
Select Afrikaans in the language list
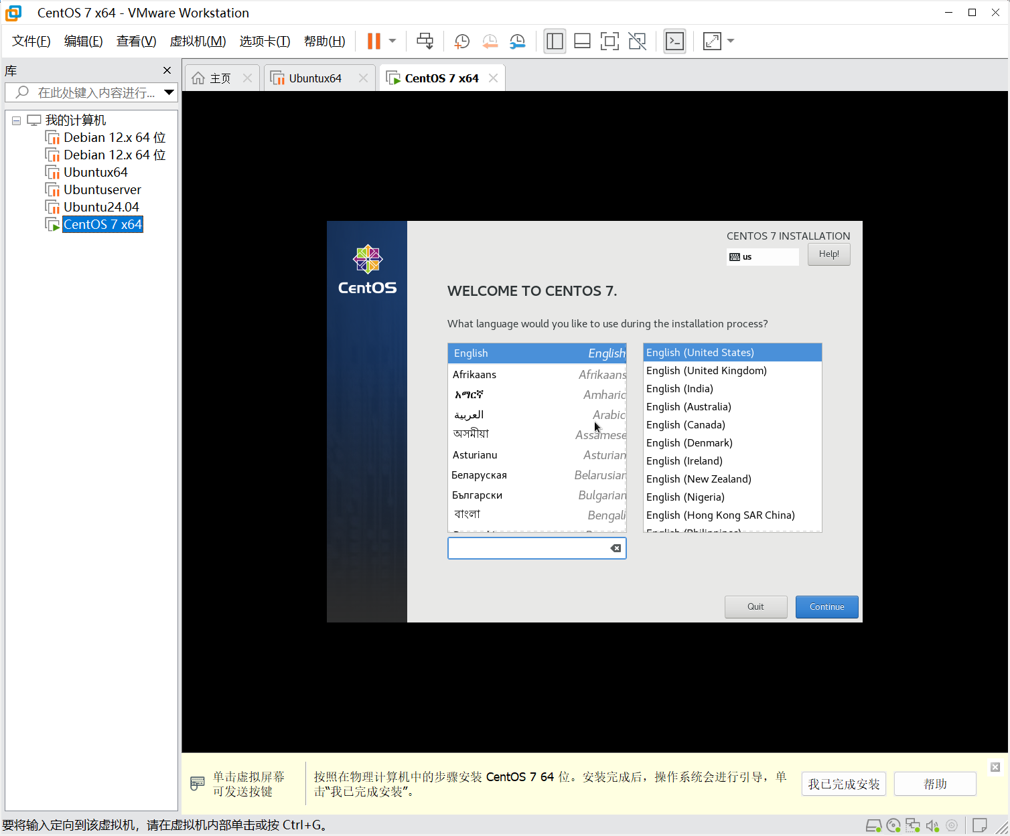pos(536,375)
